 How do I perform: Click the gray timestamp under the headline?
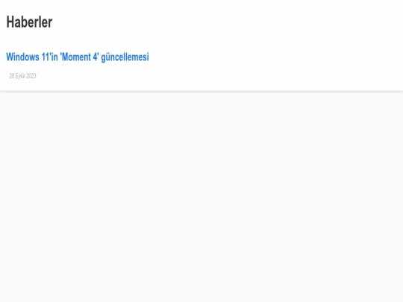pyautogui.click(x=22, y=76)
